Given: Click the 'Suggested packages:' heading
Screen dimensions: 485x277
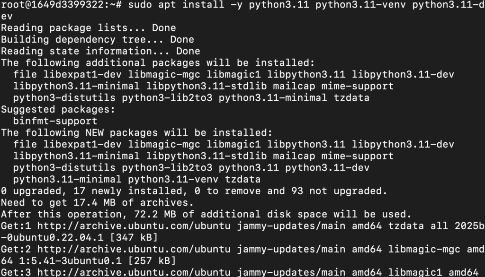Looking at the screenshot, I should coord(58,110).
